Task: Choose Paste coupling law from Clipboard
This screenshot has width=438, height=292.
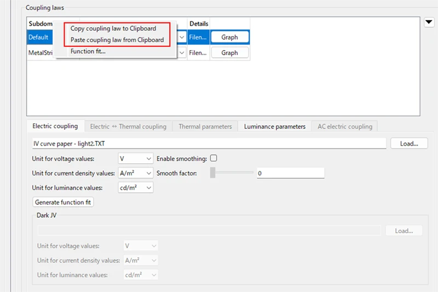Action: (117, 40)
